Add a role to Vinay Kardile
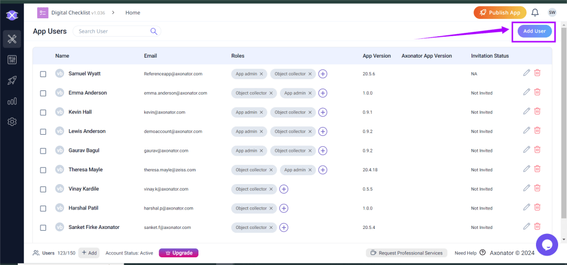This screenshot has height=265, width=567. [284, 189]
